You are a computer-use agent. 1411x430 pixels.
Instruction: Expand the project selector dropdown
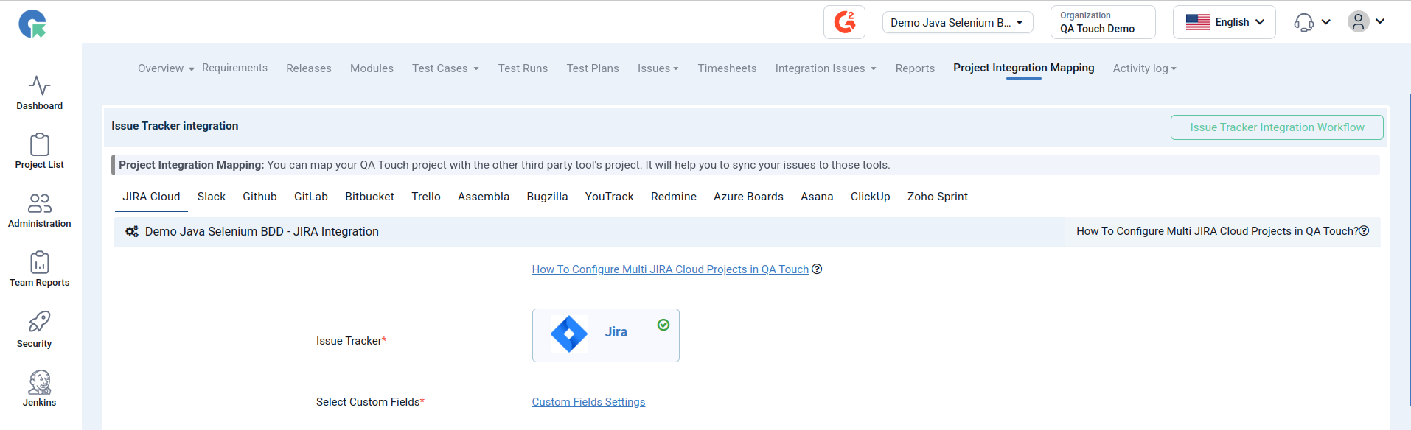pos(957,22)
